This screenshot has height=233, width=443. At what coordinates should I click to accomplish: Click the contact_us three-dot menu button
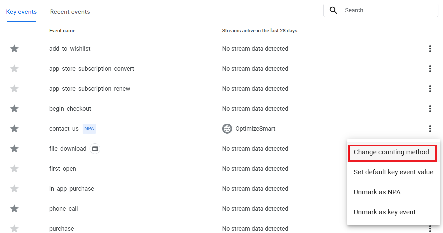pos(430,129)
